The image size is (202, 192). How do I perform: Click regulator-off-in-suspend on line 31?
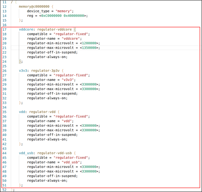tap(52, 94)
